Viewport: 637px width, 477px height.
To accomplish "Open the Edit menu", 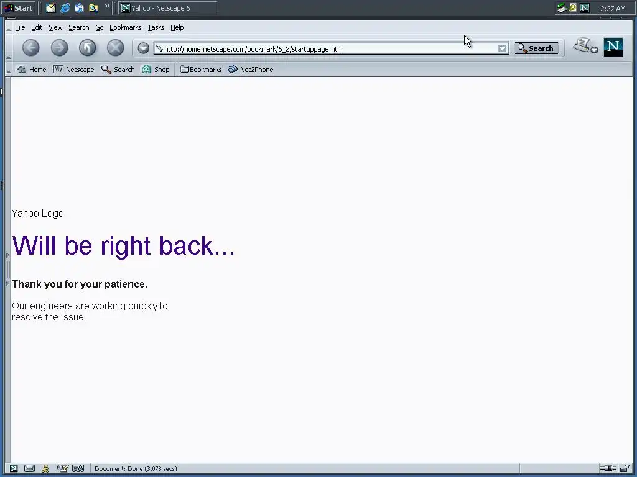I will coord(37,27).
